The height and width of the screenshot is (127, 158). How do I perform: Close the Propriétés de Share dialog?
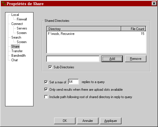pos(154,3)
